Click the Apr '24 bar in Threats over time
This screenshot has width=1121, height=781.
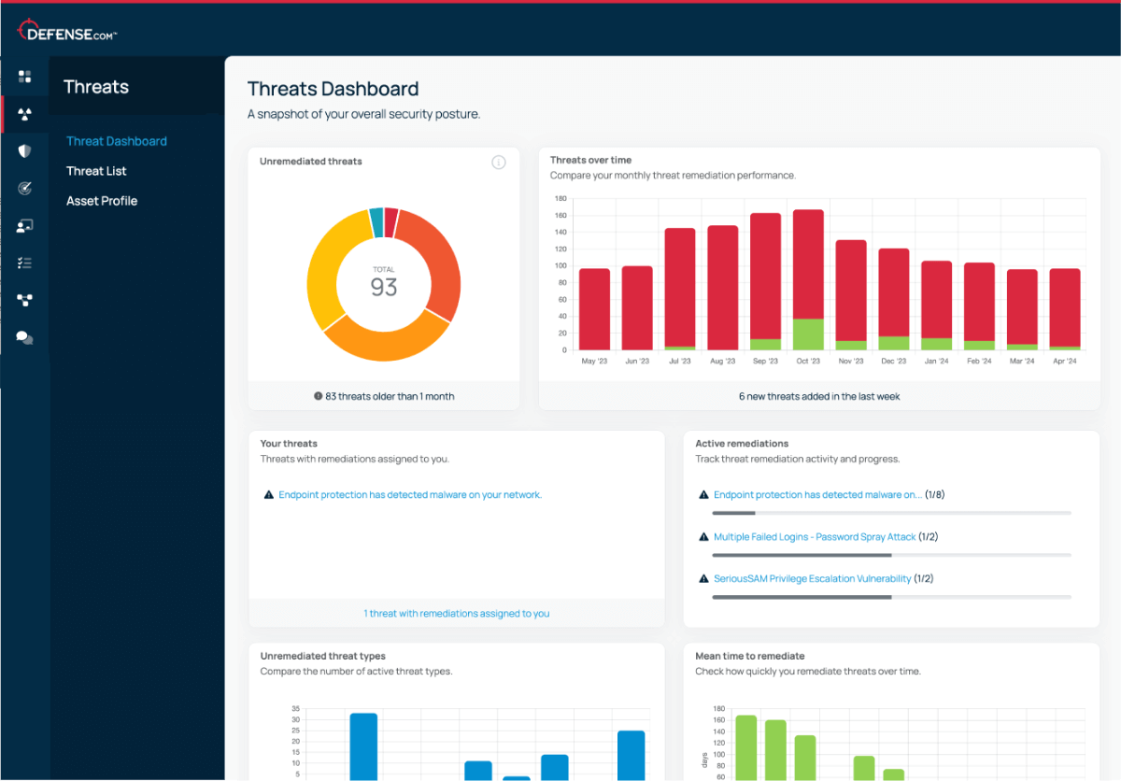pos(1065,309)
